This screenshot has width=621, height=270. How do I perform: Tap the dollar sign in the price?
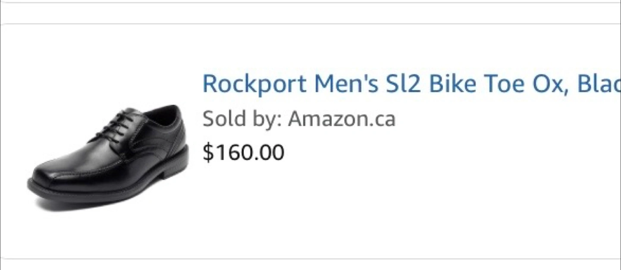click(208, 153)
